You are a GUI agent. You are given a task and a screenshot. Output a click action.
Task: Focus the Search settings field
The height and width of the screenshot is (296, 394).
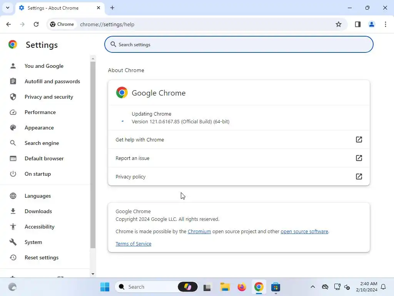[239, 44]
